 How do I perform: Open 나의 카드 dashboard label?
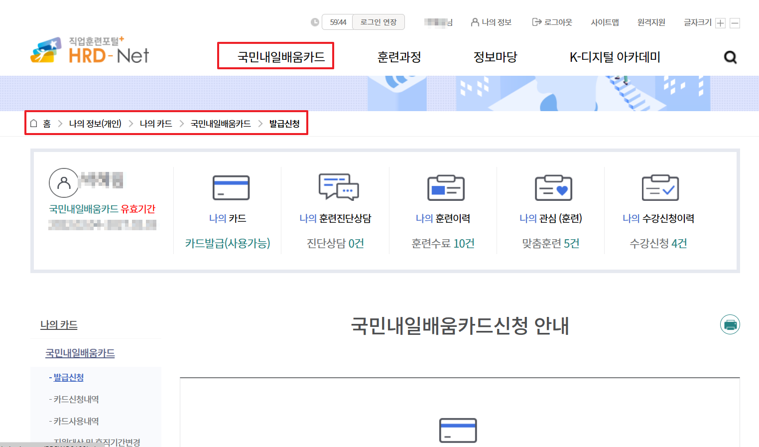[x=228, y=218]
